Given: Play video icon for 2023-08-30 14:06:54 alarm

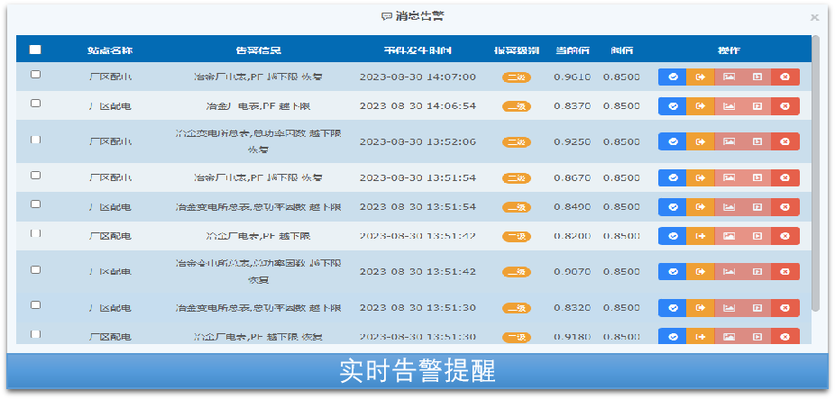Looking at the screenshot, I should (757, 107).
